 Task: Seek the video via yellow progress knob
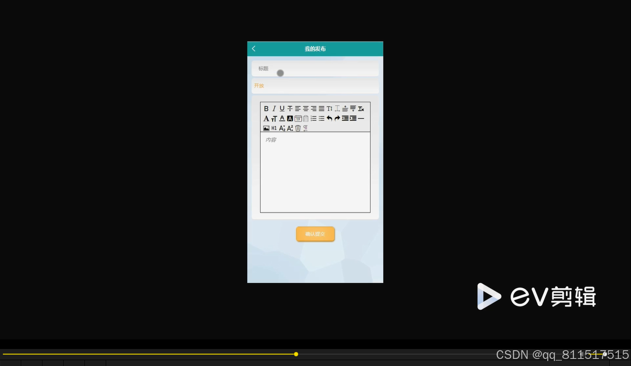(x=296, y=354)
